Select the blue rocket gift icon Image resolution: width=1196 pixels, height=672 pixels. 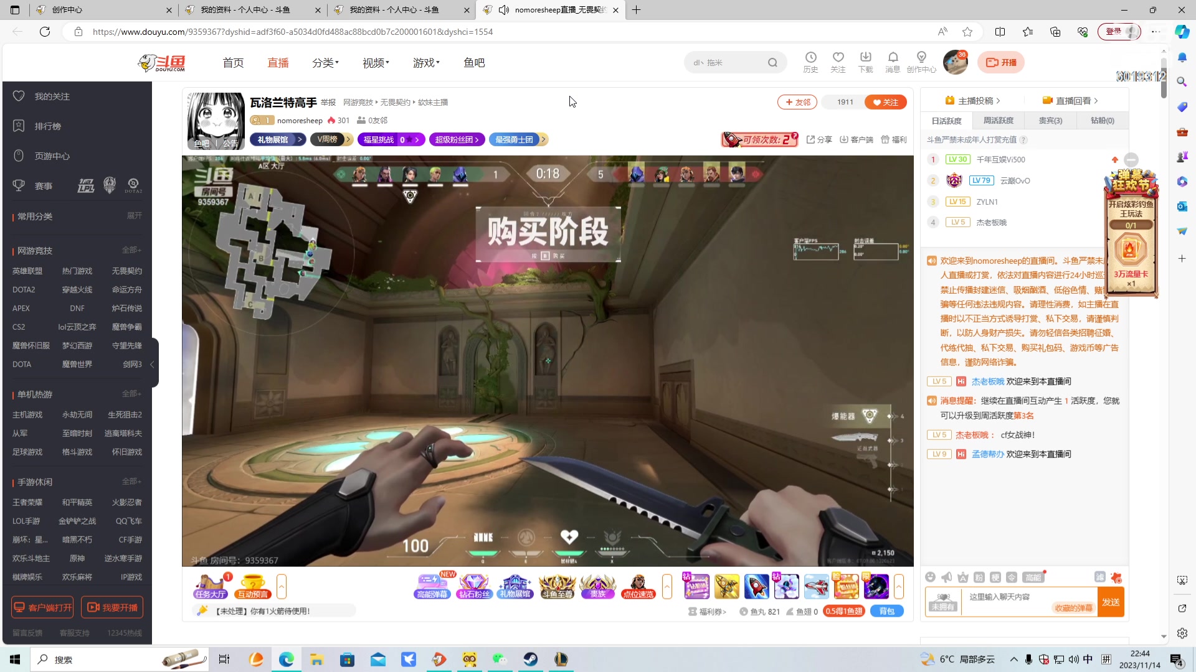coord(756,586)
